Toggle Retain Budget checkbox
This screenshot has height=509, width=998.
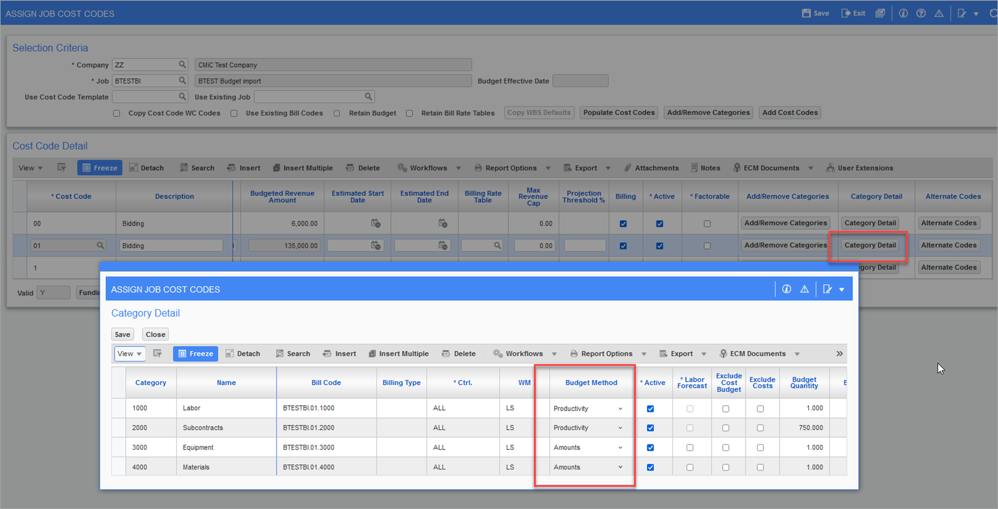pyautogui.click(x=337, y=113)
